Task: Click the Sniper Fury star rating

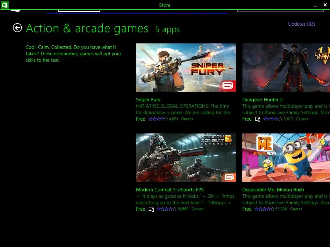Action: (158, 119)
